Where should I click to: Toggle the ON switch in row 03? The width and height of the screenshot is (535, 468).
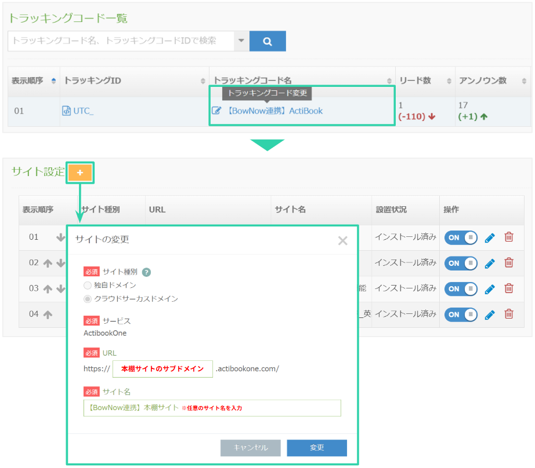[461, 288]
